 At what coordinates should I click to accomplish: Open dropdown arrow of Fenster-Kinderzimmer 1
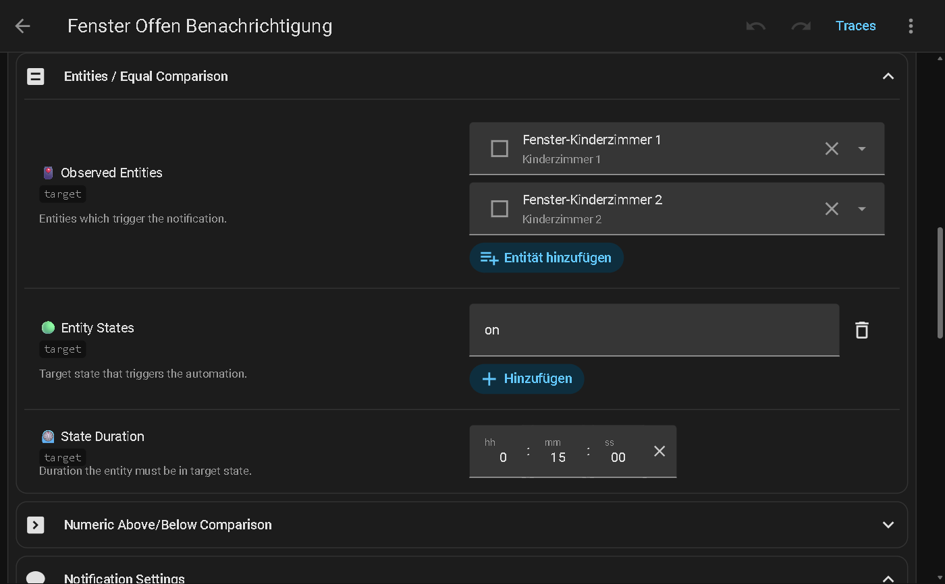point(861,148)
